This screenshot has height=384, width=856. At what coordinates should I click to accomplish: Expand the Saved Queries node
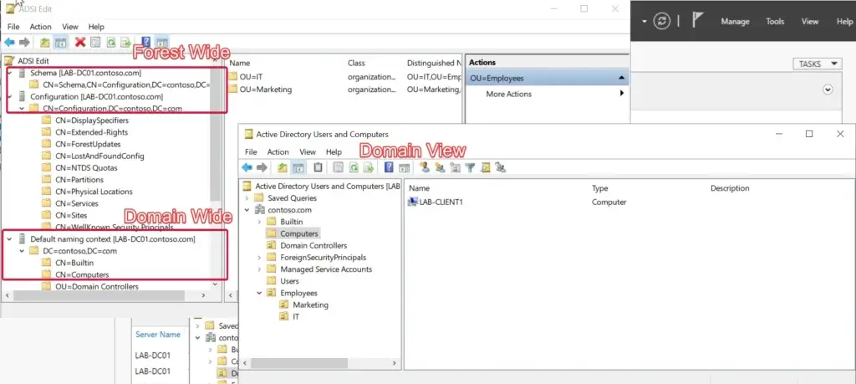pyautogui.click(x=247, y=198)
